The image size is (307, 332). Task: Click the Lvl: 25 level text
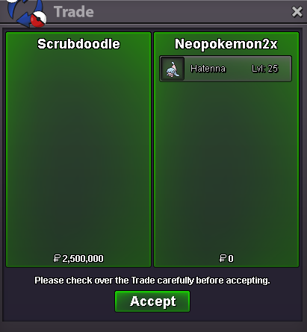click(264, 69)
